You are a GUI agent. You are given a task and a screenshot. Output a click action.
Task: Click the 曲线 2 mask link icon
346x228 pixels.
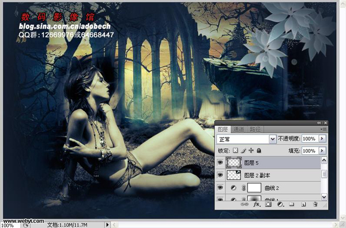pos(243,188)
